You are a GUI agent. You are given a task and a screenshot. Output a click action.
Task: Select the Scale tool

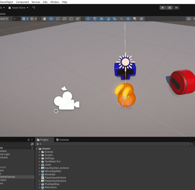point(64,19)
